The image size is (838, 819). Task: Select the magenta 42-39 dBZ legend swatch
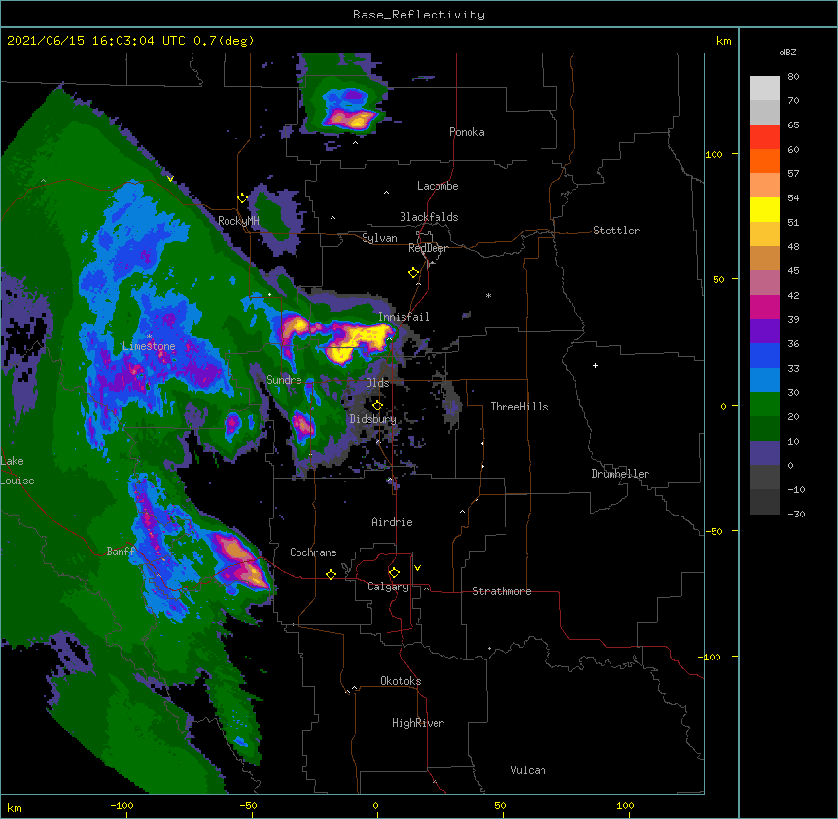coord(764,306)
